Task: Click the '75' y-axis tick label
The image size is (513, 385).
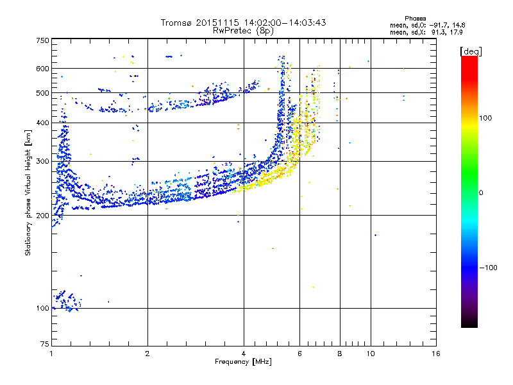Action: tap(45, 344)
